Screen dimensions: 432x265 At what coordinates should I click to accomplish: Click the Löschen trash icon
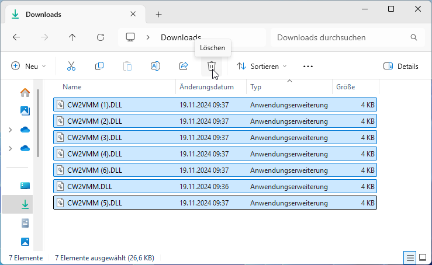tap(211, 67)
